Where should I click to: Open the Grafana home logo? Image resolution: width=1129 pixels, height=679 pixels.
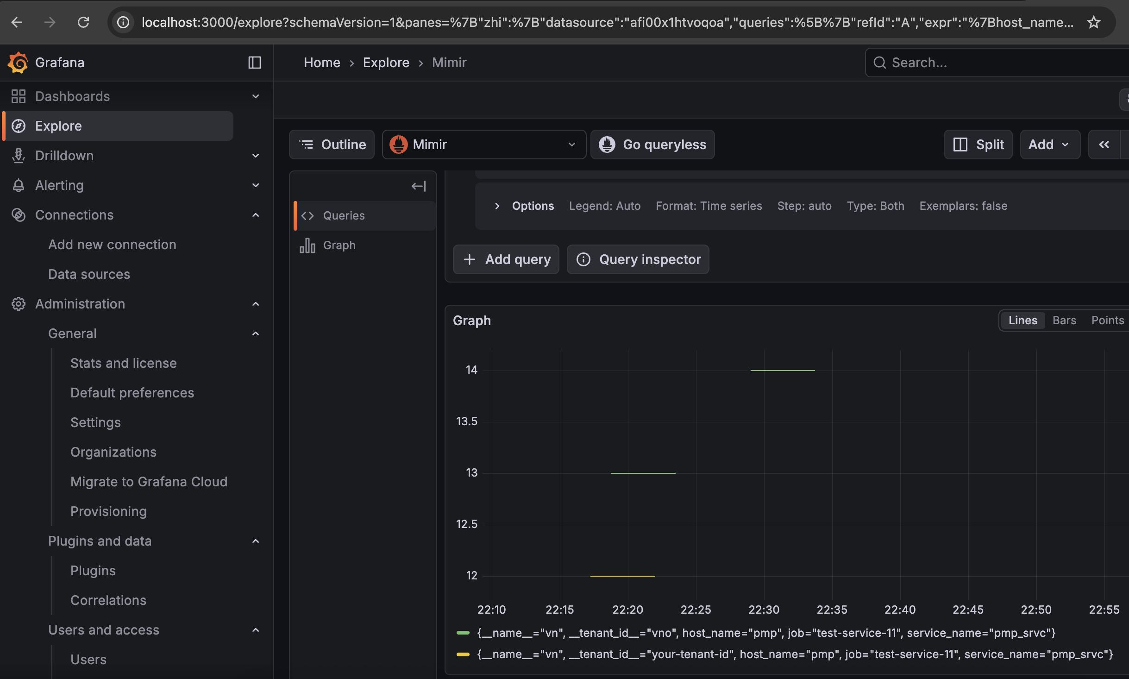pyautogui.click(x=19, y=63)
